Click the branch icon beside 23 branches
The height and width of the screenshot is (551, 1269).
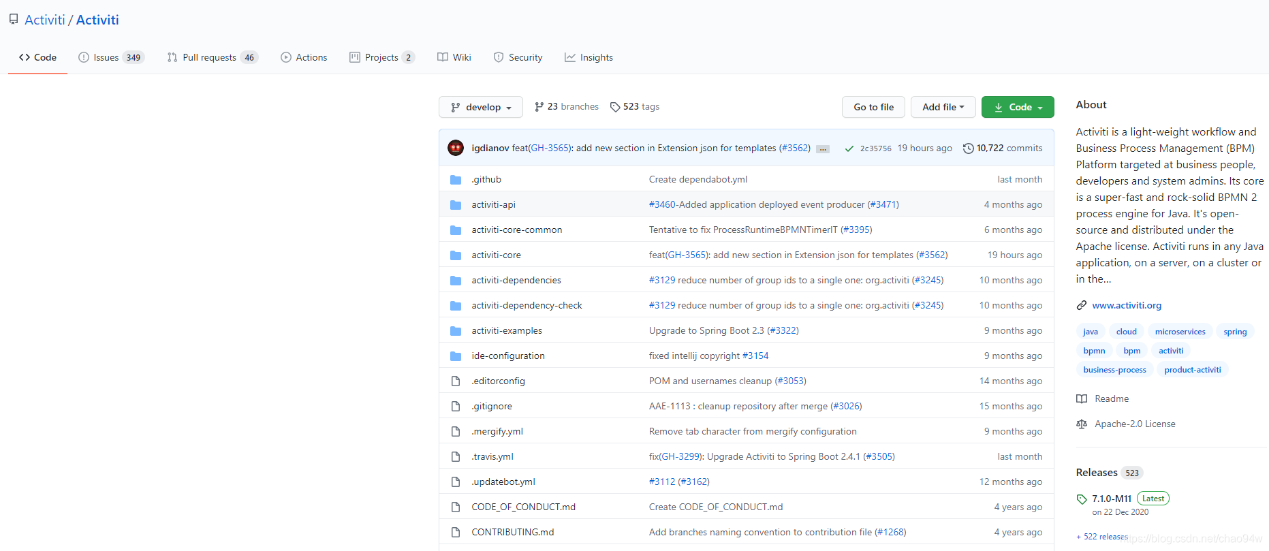point(539,107)
